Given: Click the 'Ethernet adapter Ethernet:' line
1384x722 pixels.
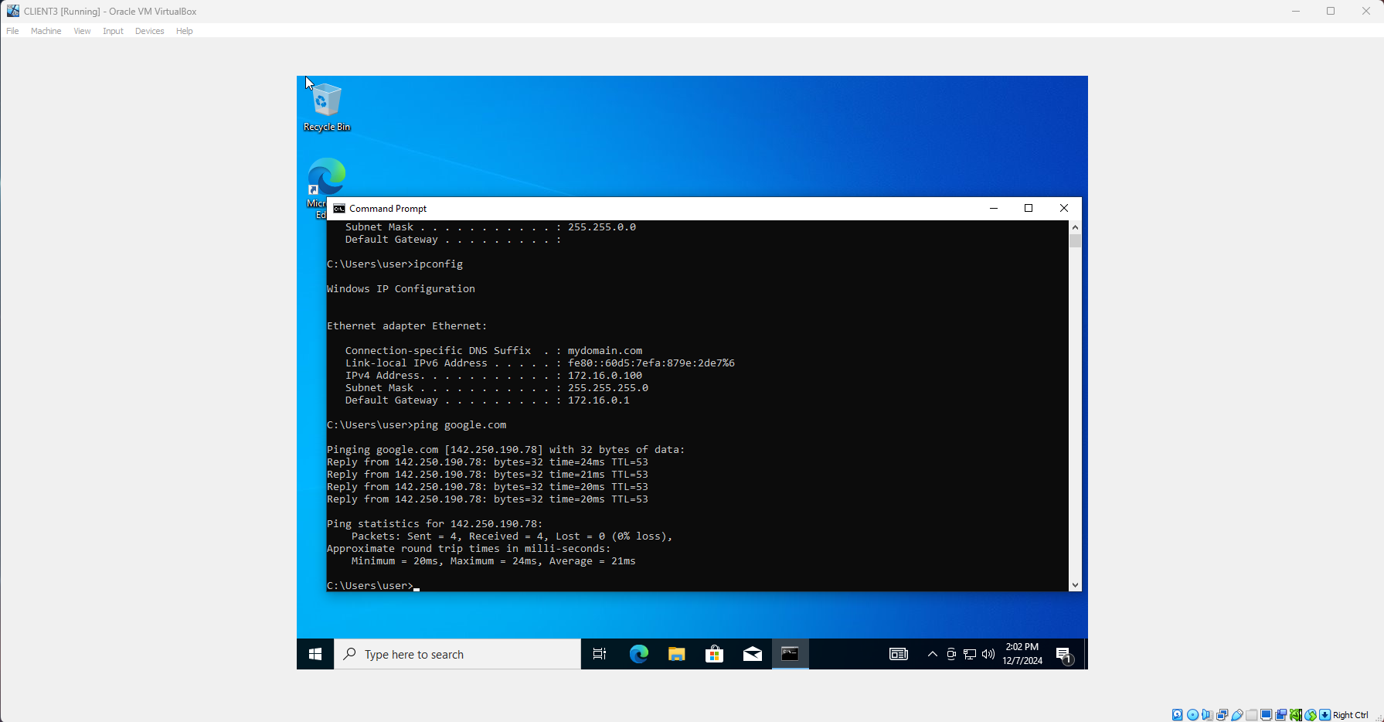Looking at the screenshot, I should (x=407, y=326).
